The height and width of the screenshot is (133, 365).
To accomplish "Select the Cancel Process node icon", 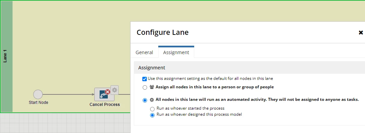I will [104, 94].
